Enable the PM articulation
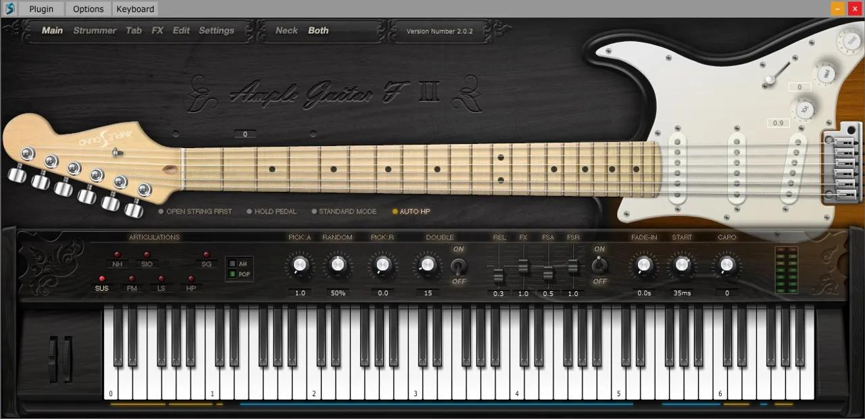Viewport: 865px width, 419px height. point(132,278)
